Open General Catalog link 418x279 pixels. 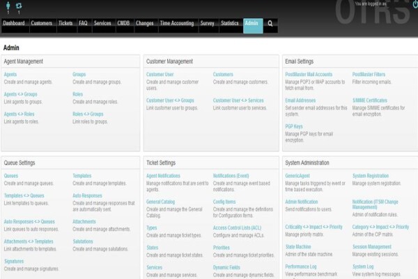(x=160, y=202)
